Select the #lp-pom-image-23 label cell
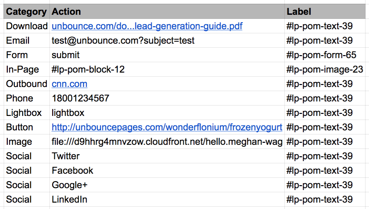 (325, 70)
